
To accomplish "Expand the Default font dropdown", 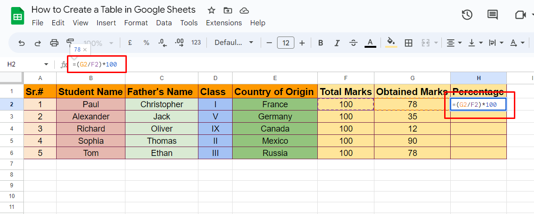I will click(234, 43).
